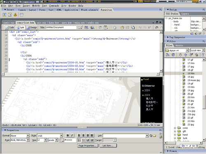
Task: Click the code pane vertical scrollbar
Action: [x=161, y=51]
